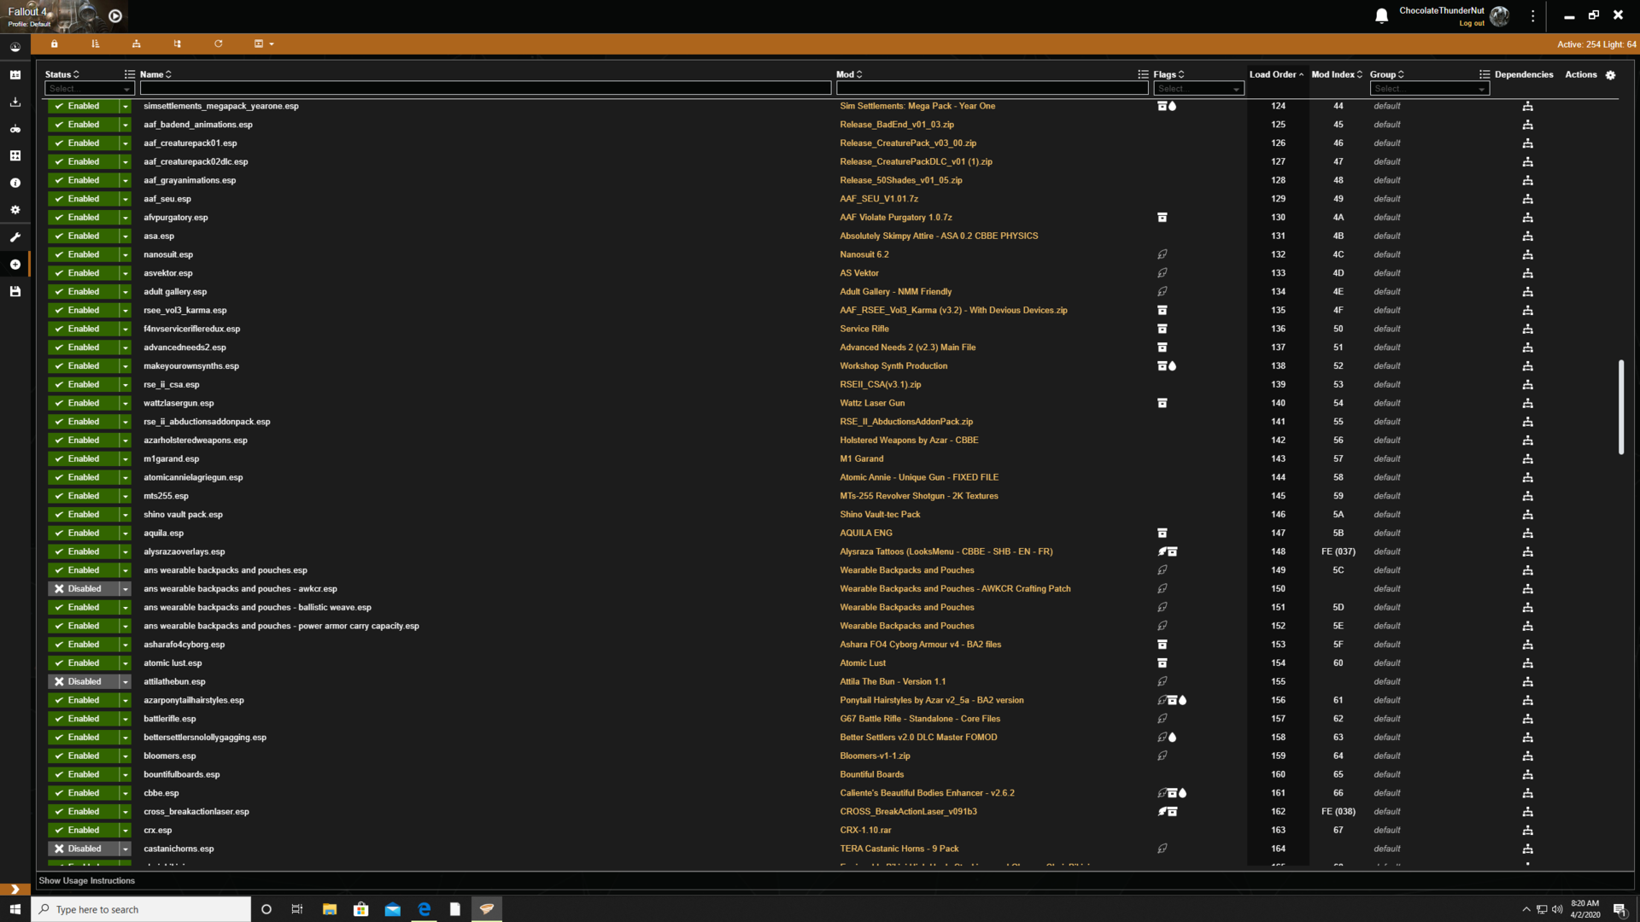Sort by the Name column header
Image resolution: width=1640 pixels, height=922 pixels.
click(x=155, y=74)
